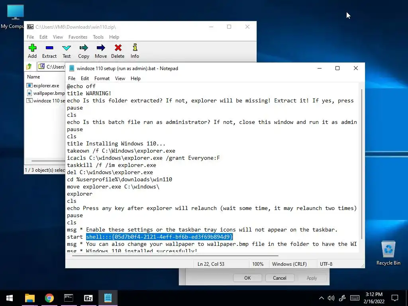Viewport: 408px width, 306px height.
Task: Click the Copy icon in 7-Zip toolbar
Action: click(x=84, y=51)
